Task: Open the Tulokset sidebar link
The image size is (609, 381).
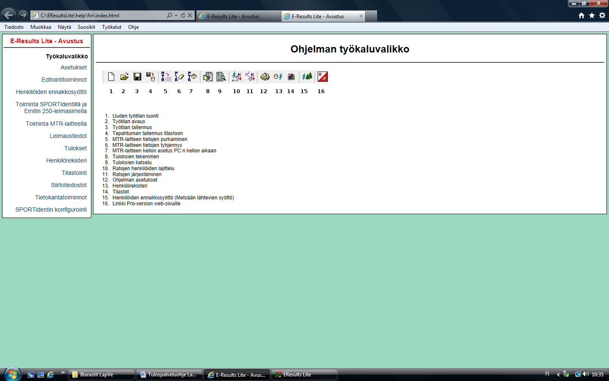Action: coord(75,148)
